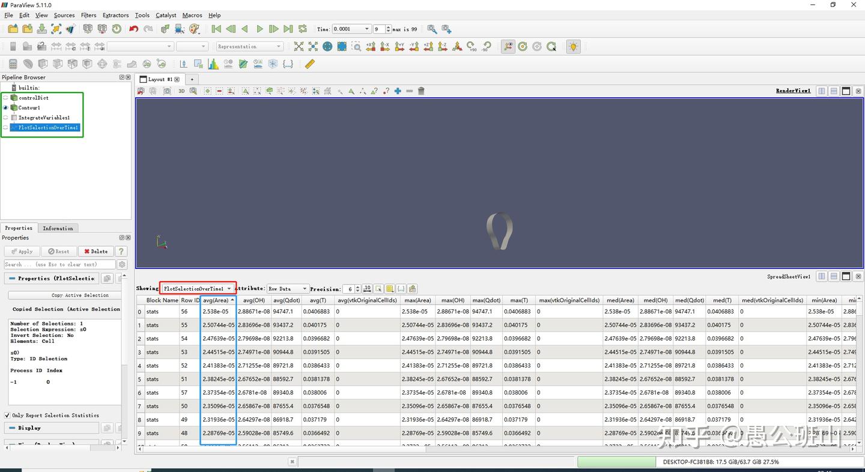Uncheck Only Report Selection Statistics
The height and width of the screenshot is (472, 865).
pyautogui.click(x=7, y=415)
